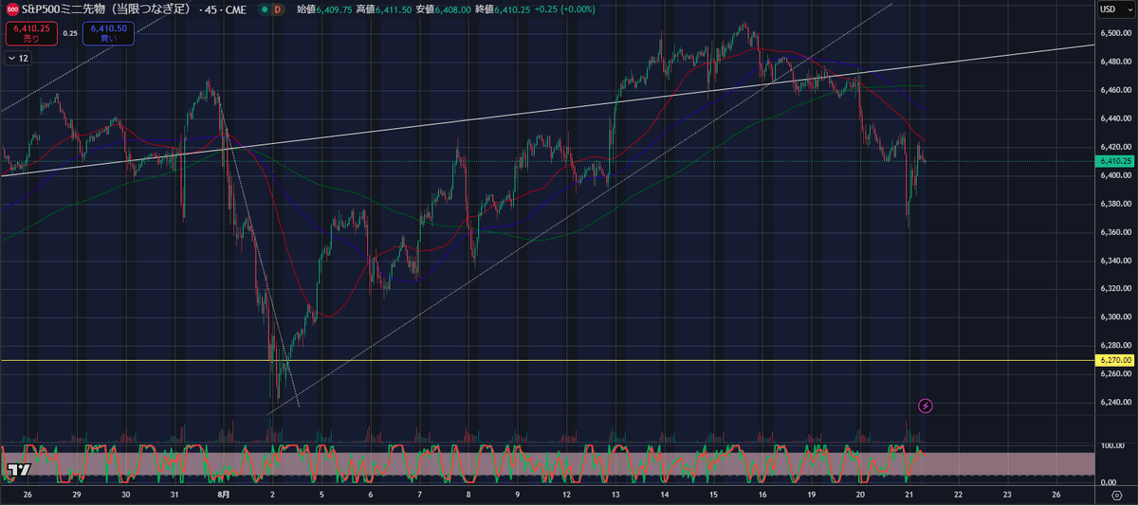Click the 21 date label on time axis

tap(909, 495)
